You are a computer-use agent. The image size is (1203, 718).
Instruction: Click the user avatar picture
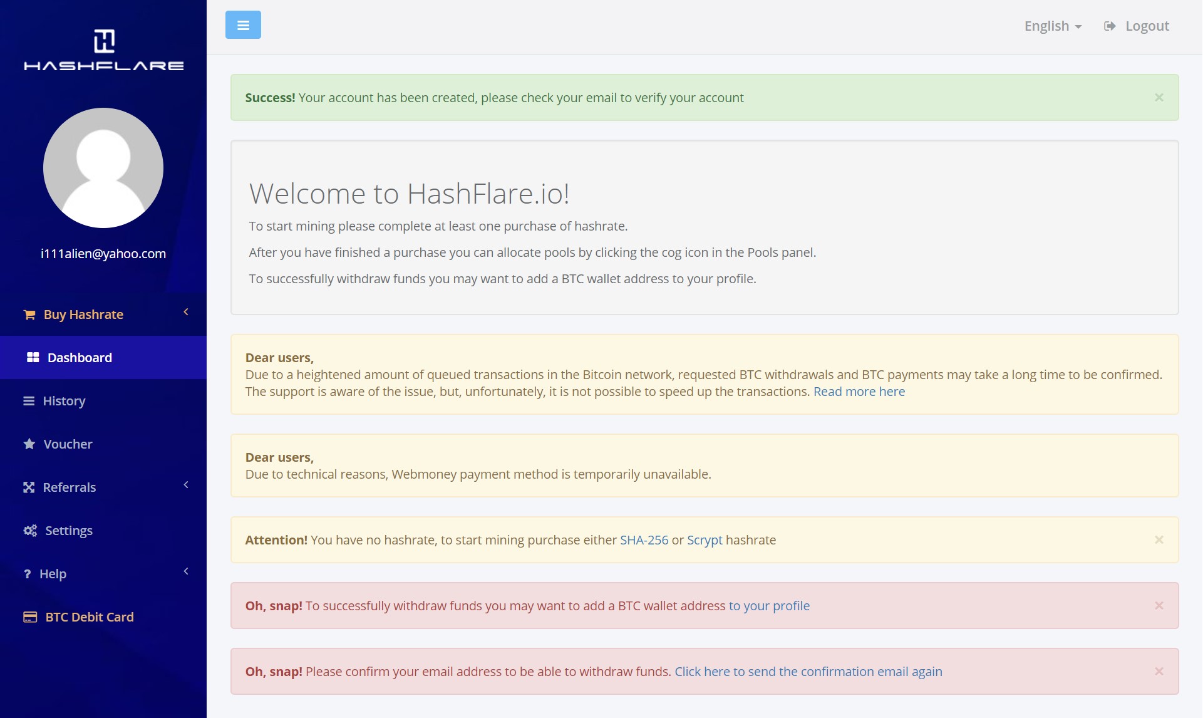tap(103, 168)
